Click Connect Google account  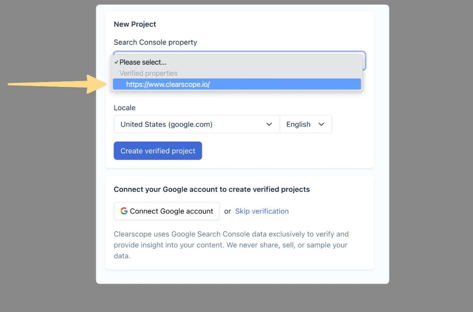coord(166,211)
